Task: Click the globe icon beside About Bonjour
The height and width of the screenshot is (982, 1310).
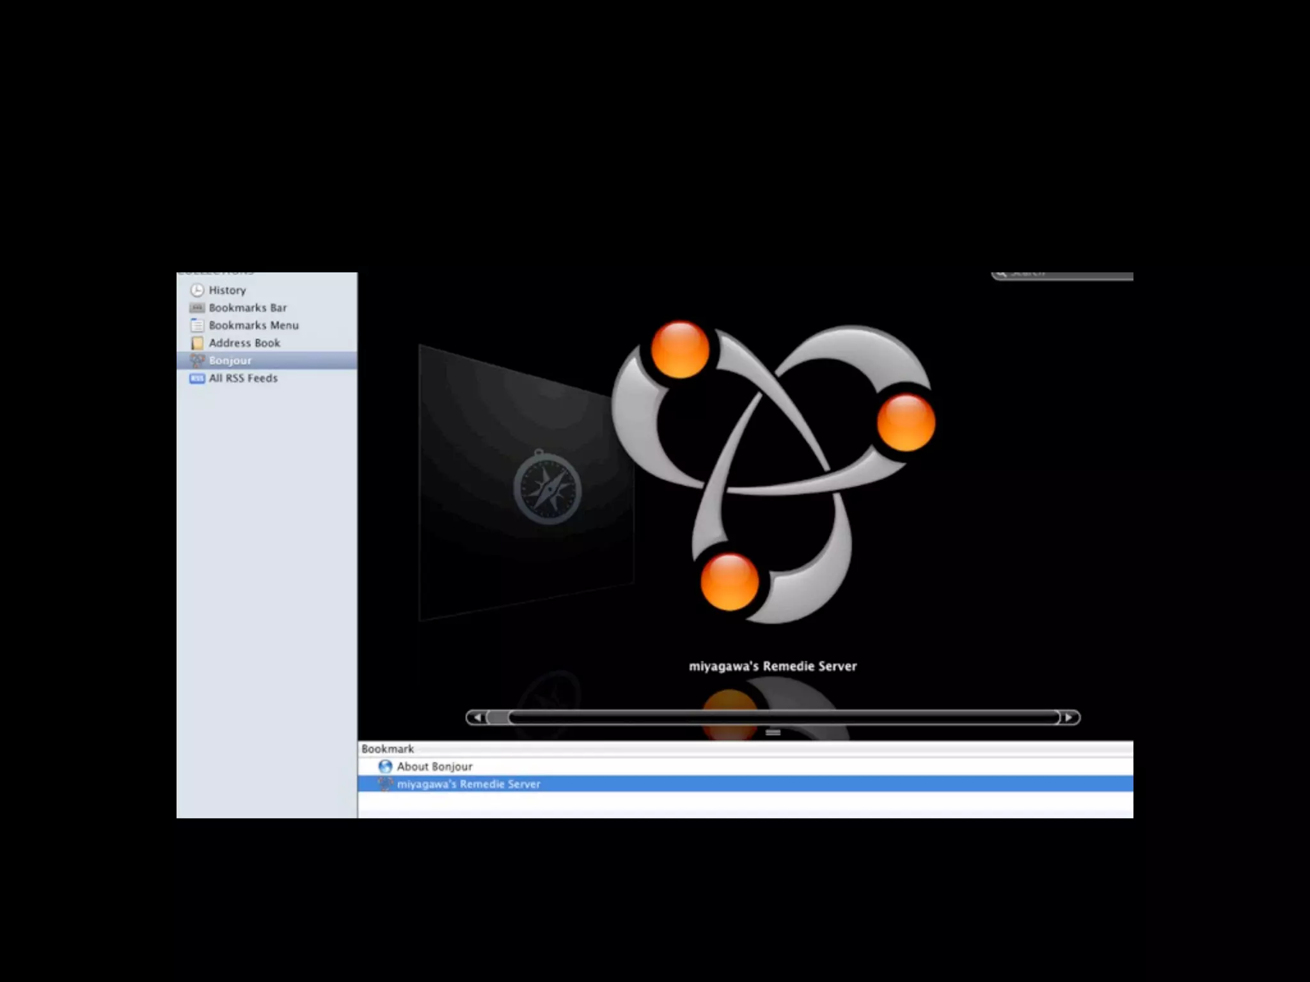Action: pyautogui.click(x=385, y=767)
